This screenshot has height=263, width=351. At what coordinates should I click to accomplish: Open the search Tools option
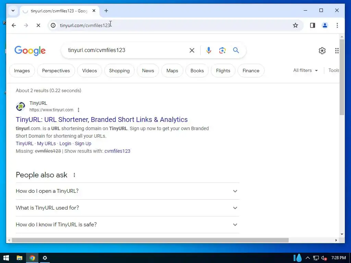[334, 71]
